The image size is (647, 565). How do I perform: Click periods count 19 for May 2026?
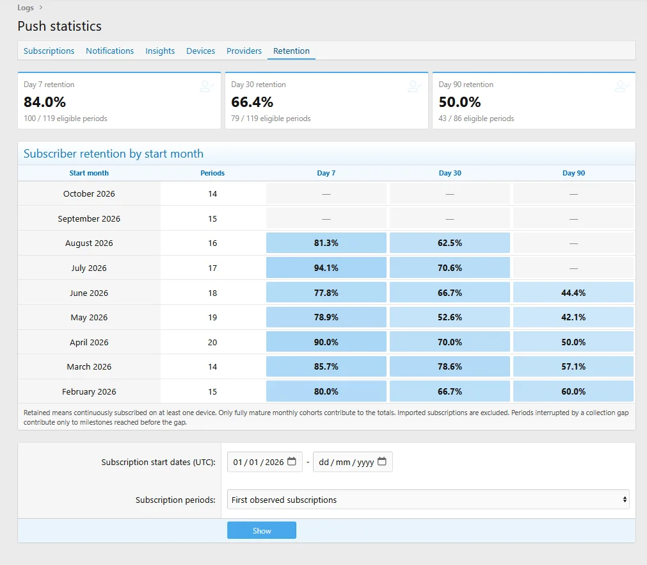point(212,318)
